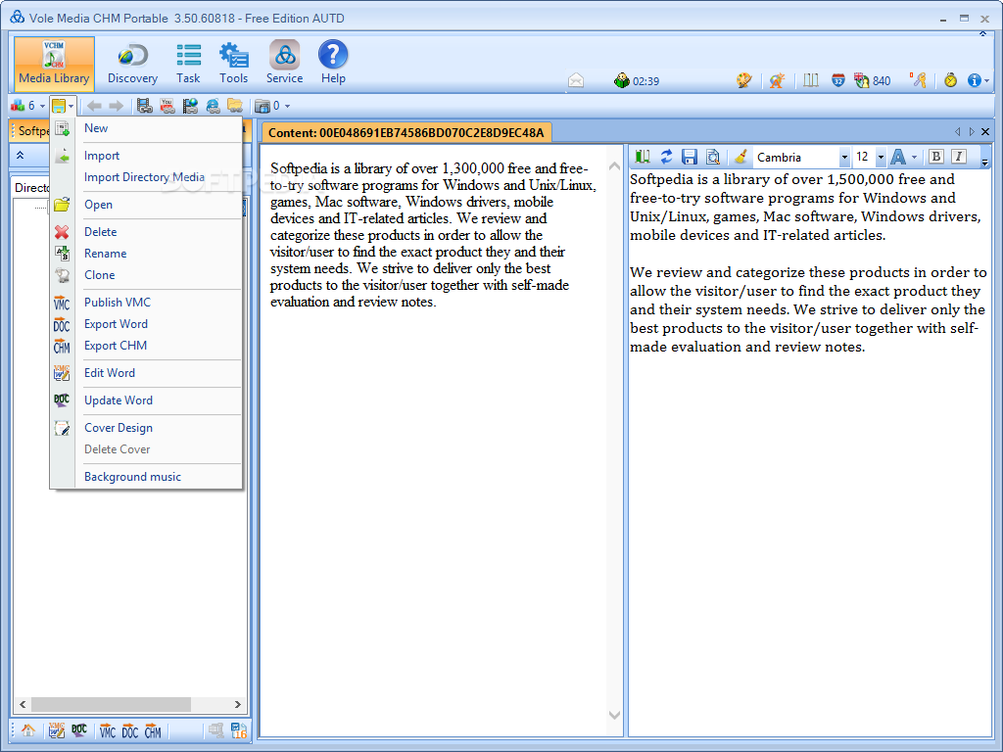This screenshot has width=1003, height=752.
Task: Open the colored cubes dropdown showing 6
Action: (28, 106)
